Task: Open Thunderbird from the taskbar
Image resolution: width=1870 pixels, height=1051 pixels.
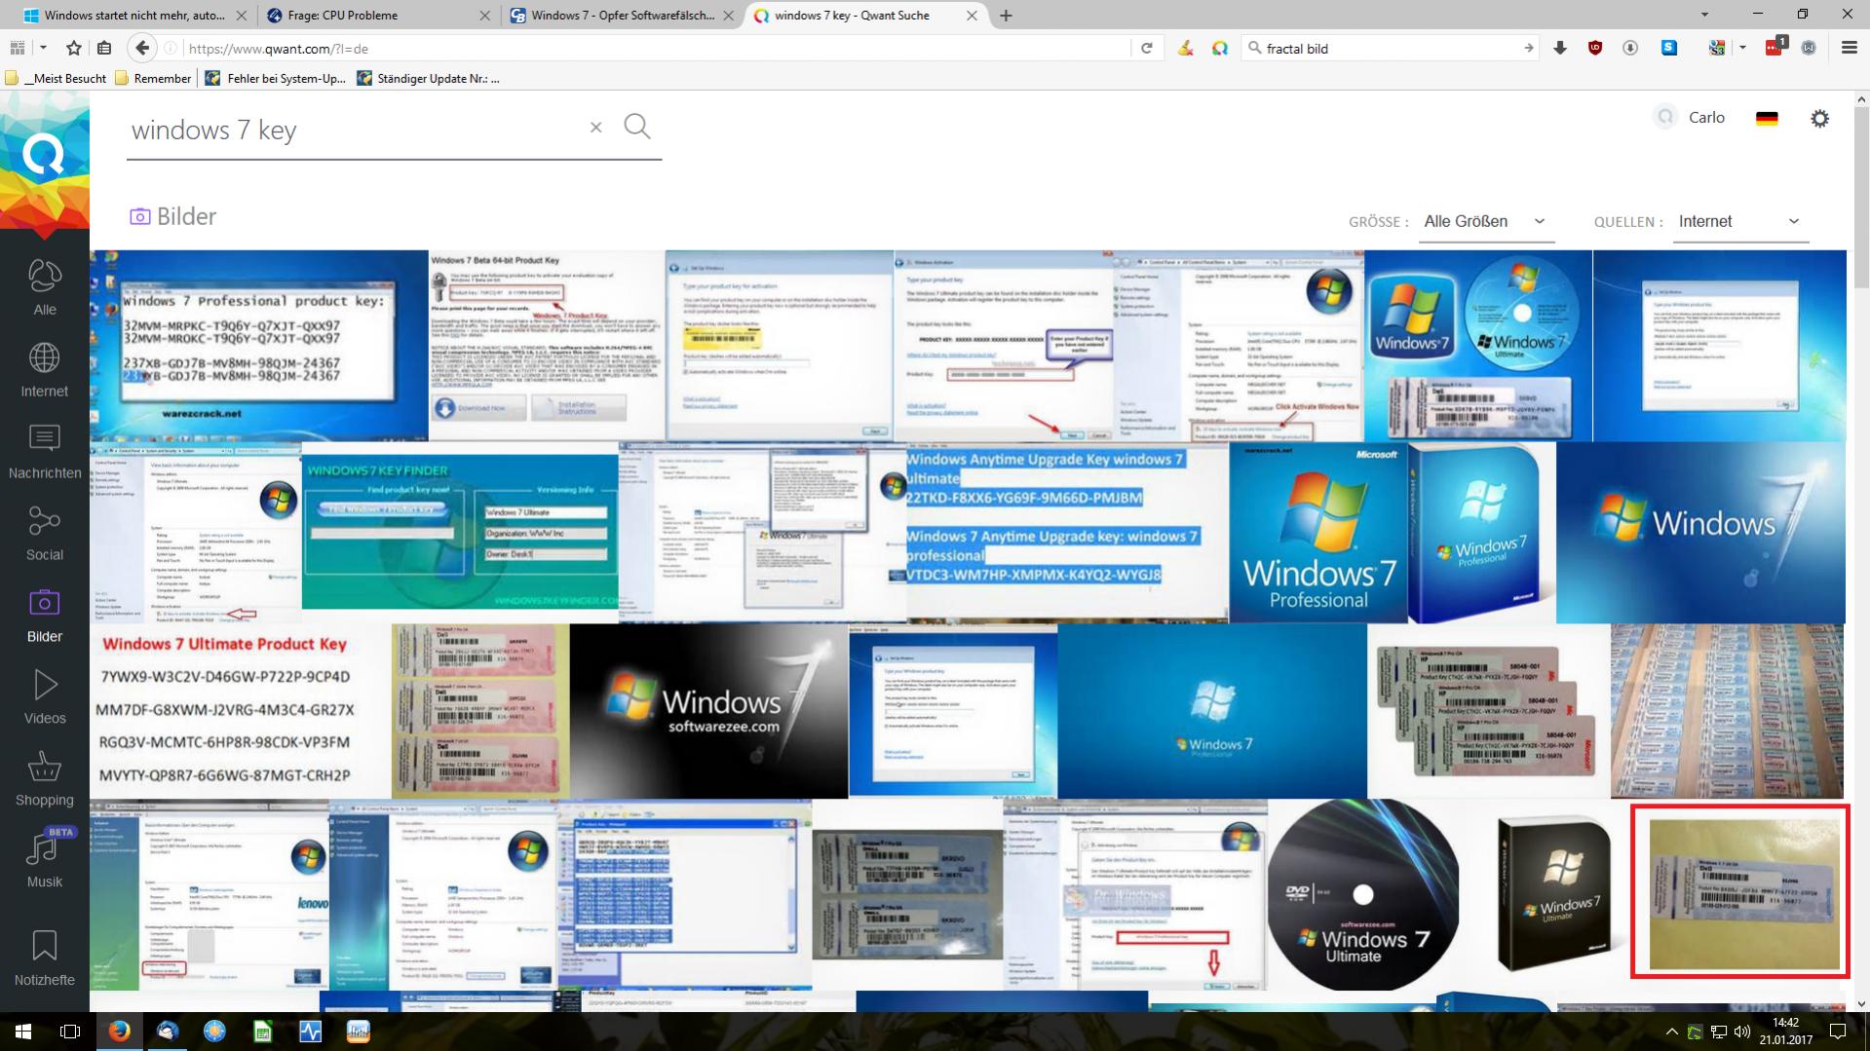Action: [x=168, y=1032]
